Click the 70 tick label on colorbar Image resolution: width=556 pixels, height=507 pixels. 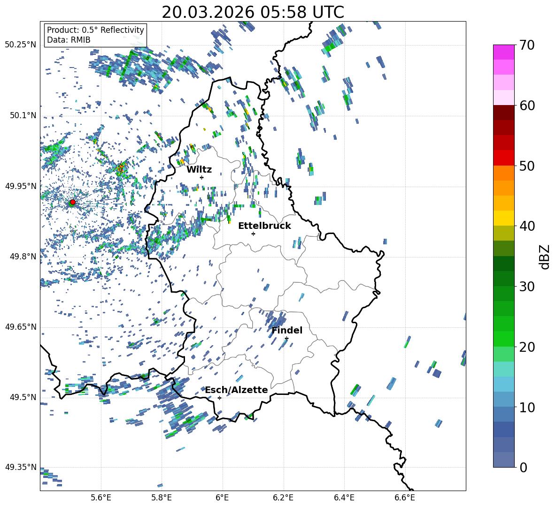point(527,45)
